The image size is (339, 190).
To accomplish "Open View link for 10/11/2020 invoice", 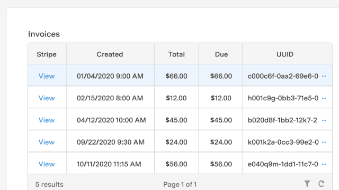I will pyautogui.click(x=47, y=164).
